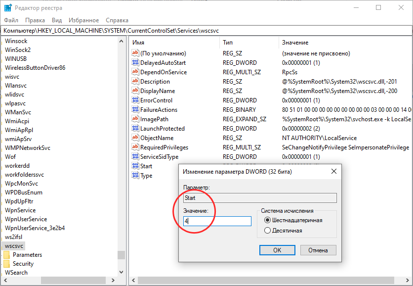The image size is (413, 286).
Task: Click the Значение input field with 4
Action: [217, 221]
